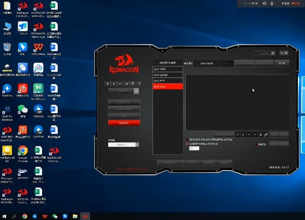Select 'open PPT' macro in list
The image size is (305, 220).
(168, 81)
